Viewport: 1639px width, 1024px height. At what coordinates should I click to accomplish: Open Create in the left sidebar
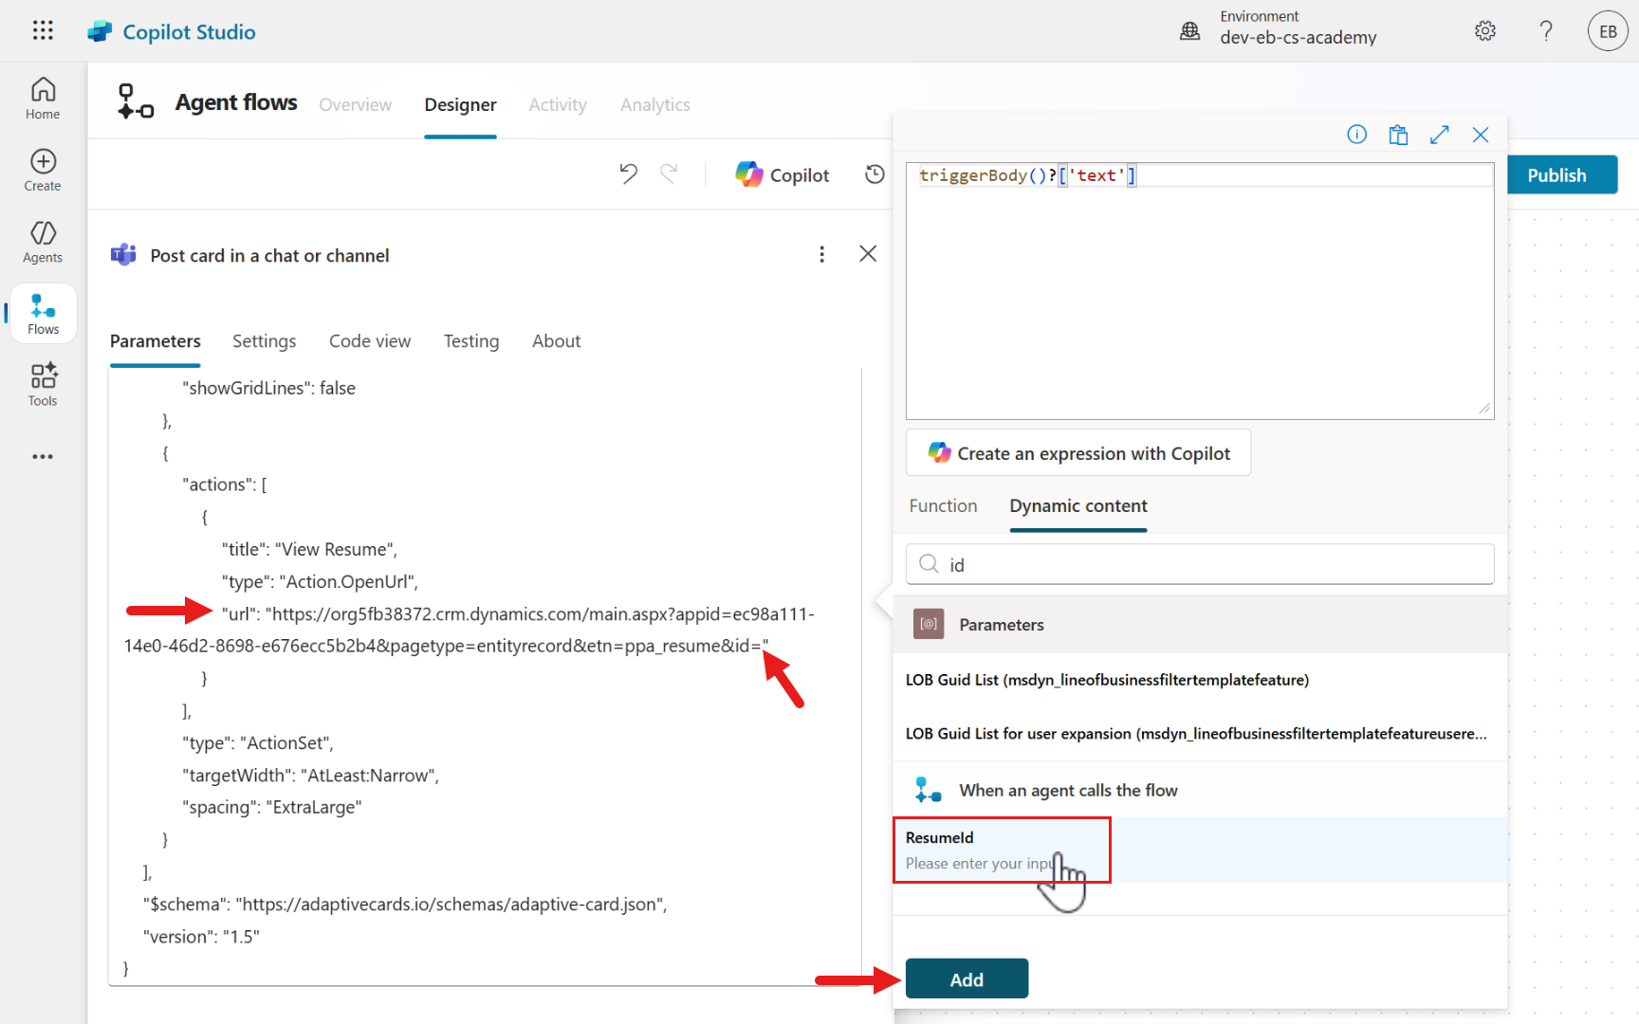point(43,171)
